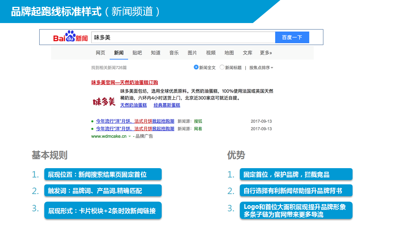Click the 展现位置：新闻搜索结果页固定首位 box

103,174
